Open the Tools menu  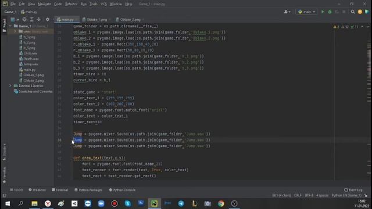[94, 4]
